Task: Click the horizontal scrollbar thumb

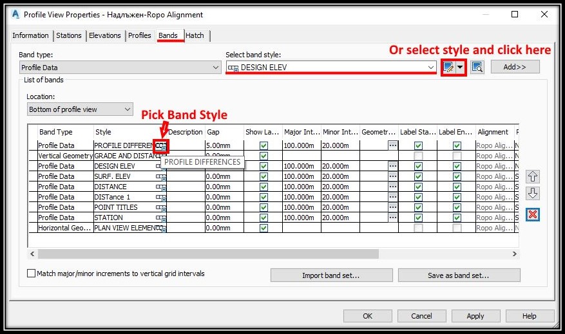Action: point(208,254)
